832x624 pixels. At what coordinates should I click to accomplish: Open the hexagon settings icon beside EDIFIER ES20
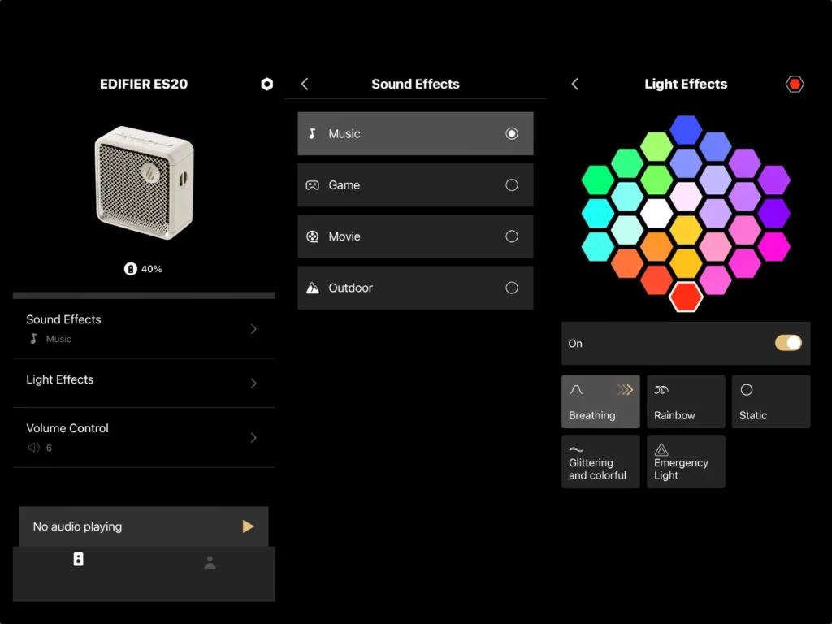coord(266,84)
